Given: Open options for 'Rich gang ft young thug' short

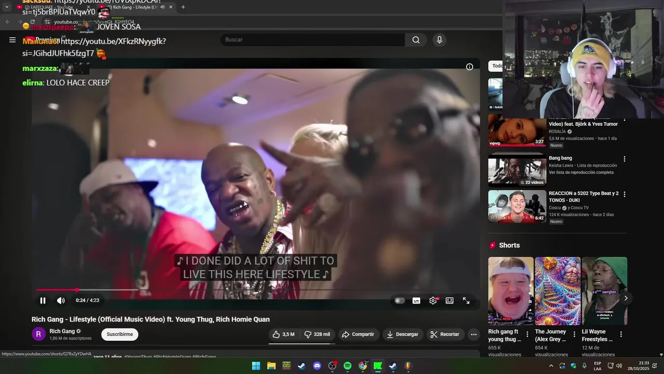Looking at the screenshot, I should (528, 335).
